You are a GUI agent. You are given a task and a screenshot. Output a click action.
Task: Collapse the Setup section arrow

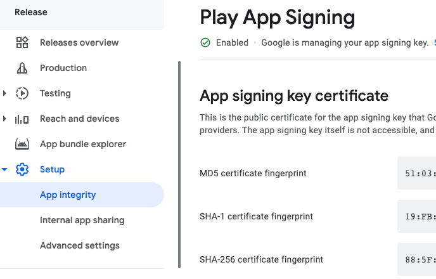point(5,169)
